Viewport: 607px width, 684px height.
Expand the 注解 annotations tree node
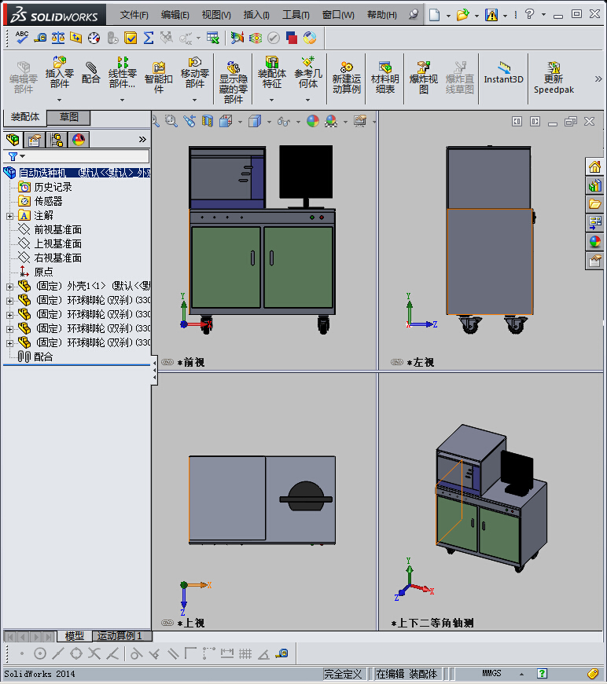(x=9, y=215)
